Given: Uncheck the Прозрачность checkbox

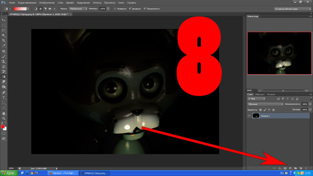Looking at the screenshot, I should coord(145,9).
